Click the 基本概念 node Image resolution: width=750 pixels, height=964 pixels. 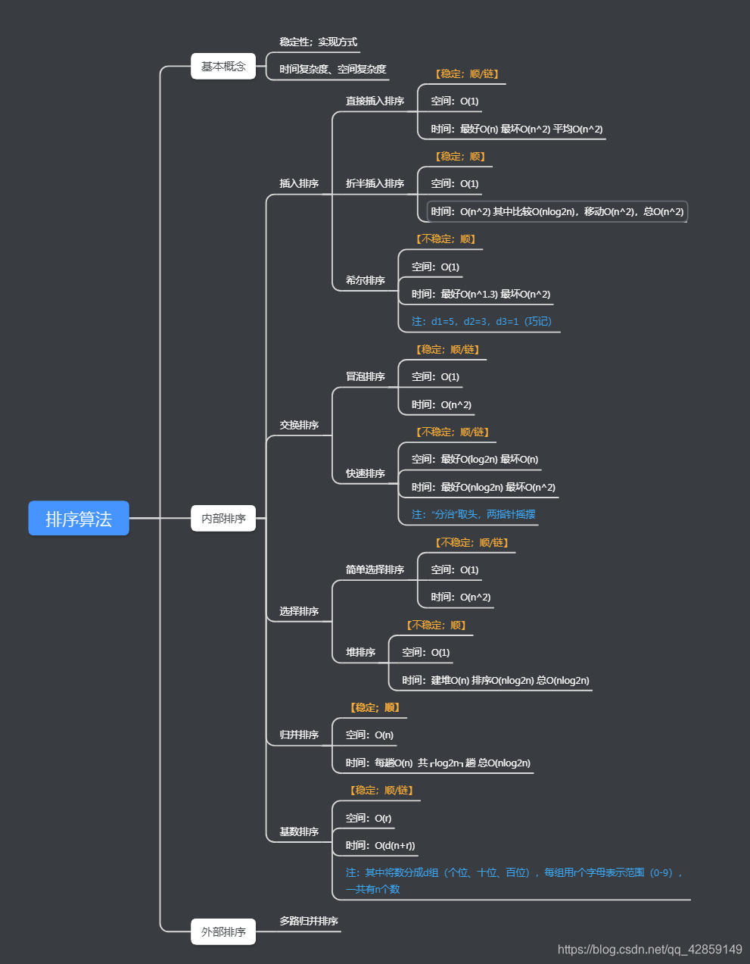tap(223, 67)
